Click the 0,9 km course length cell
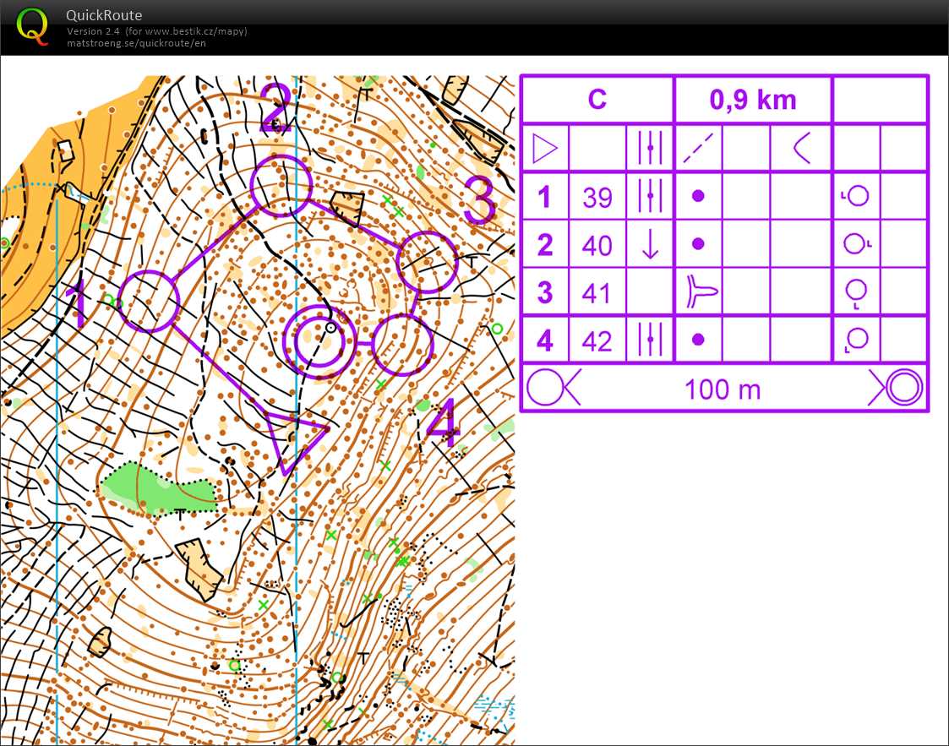Viewport: 949px width, 746px height. 752,100
